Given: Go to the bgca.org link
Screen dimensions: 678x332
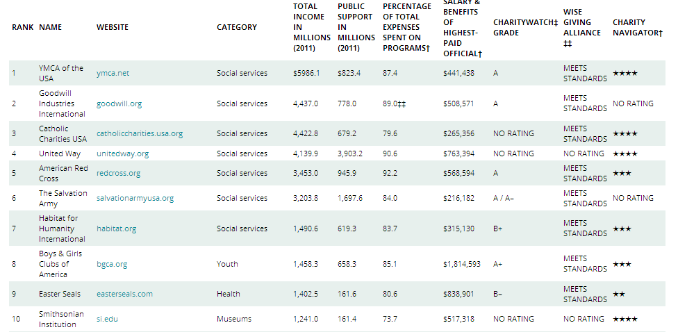Looking at the screenshot, I should (x=112, y=264).
